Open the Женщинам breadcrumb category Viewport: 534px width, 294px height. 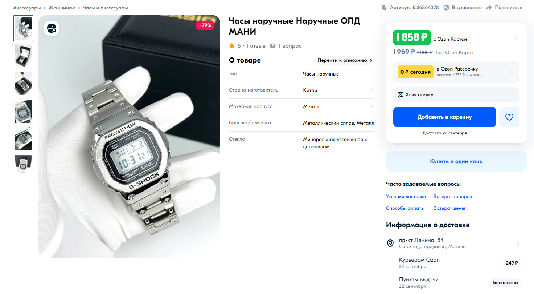click(62, 8)
